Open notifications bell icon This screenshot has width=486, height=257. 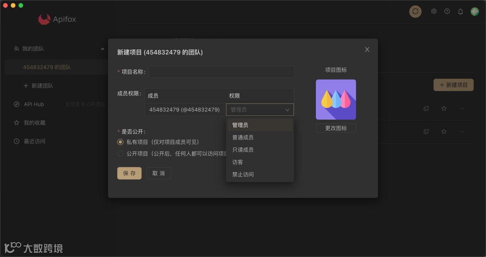pyautogui.click(x=461, y=11)
